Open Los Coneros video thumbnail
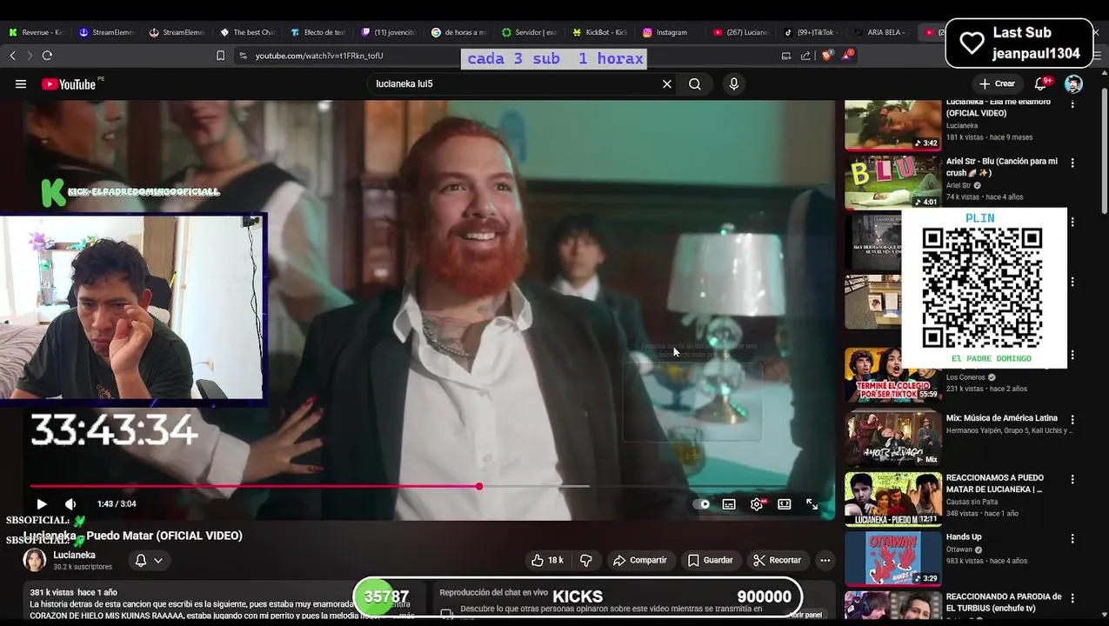 point(892,374)
